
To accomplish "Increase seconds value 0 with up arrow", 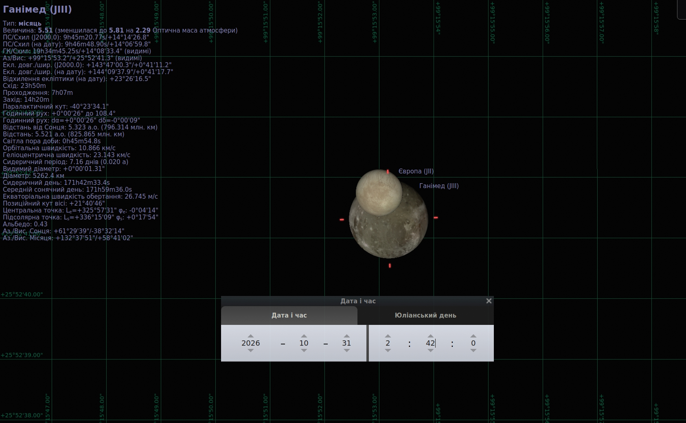I will pyautogui.click(x=473, y=336).
